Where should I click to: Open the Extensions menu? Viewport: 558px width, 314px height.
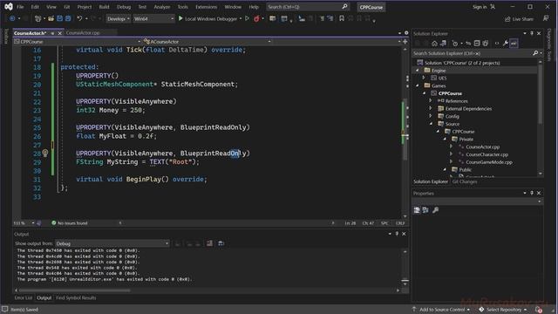(206, 7)
